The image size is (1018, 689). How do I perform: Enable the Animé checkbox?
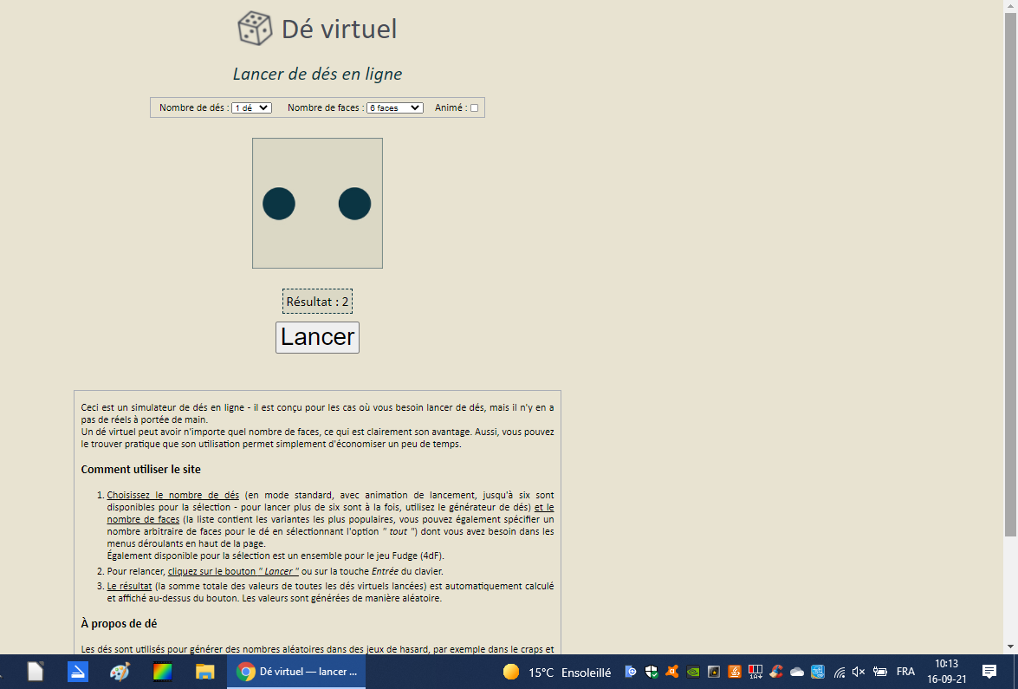[x=474, y=107]
